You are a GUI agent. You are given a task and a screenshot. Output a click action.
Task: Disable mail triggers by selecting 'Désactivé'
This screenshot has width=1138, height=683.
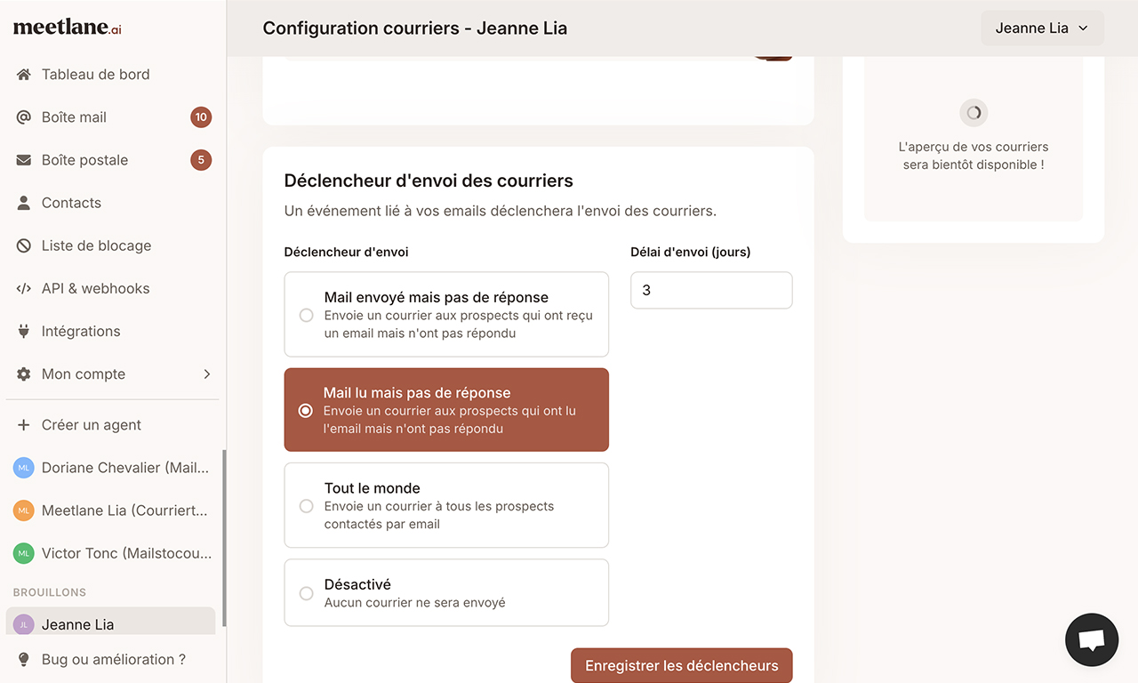(445, 592)
